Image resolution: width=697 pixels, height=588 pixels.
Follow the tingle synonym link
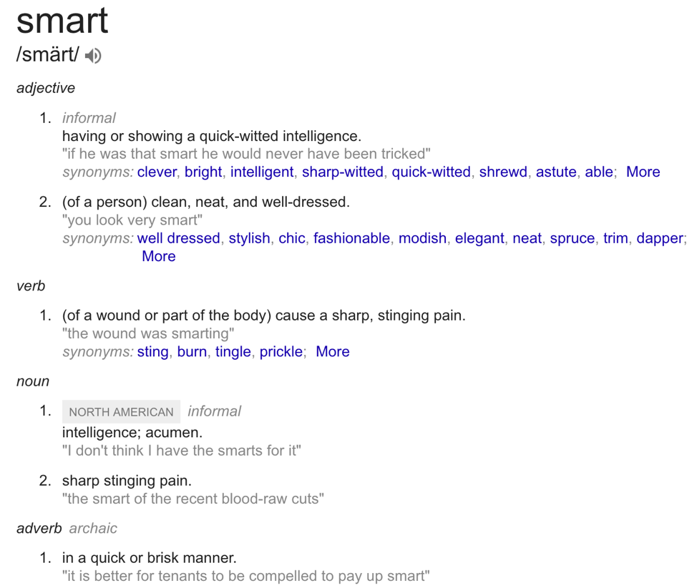pyautogui.click(x=233, y=351)
